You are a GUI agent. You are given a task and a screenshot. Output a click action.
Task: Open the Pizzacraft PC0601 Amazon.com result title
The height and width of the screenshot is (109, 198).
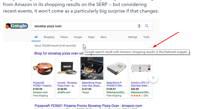88,106
